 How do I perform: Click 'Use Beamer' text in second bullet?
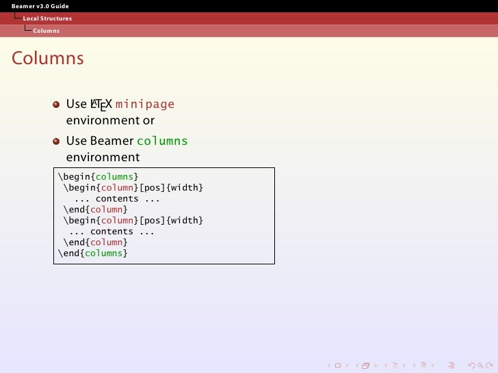click(x=100, y=141)
